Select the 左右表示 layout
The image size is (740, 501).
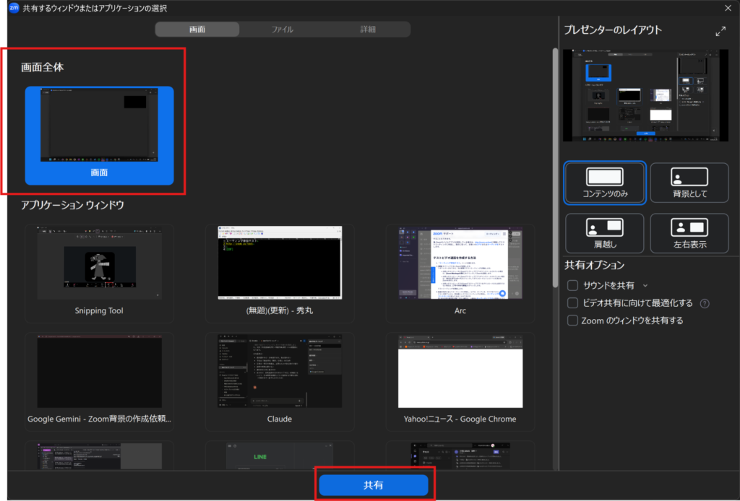[689, 233]
